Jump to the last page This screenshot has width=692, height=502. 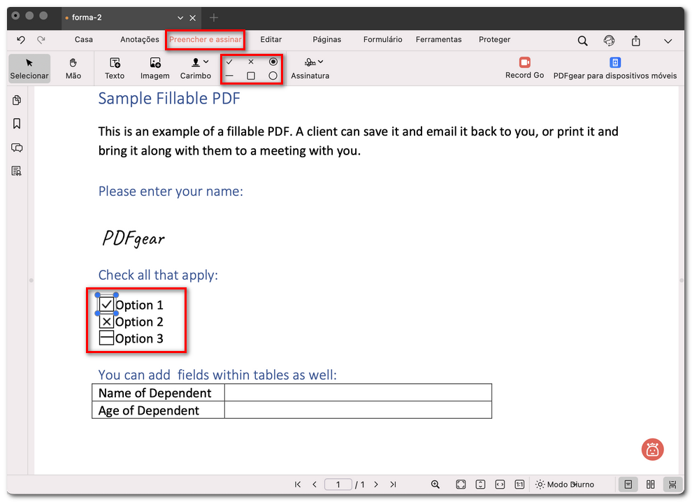click(x=394, y=485)
